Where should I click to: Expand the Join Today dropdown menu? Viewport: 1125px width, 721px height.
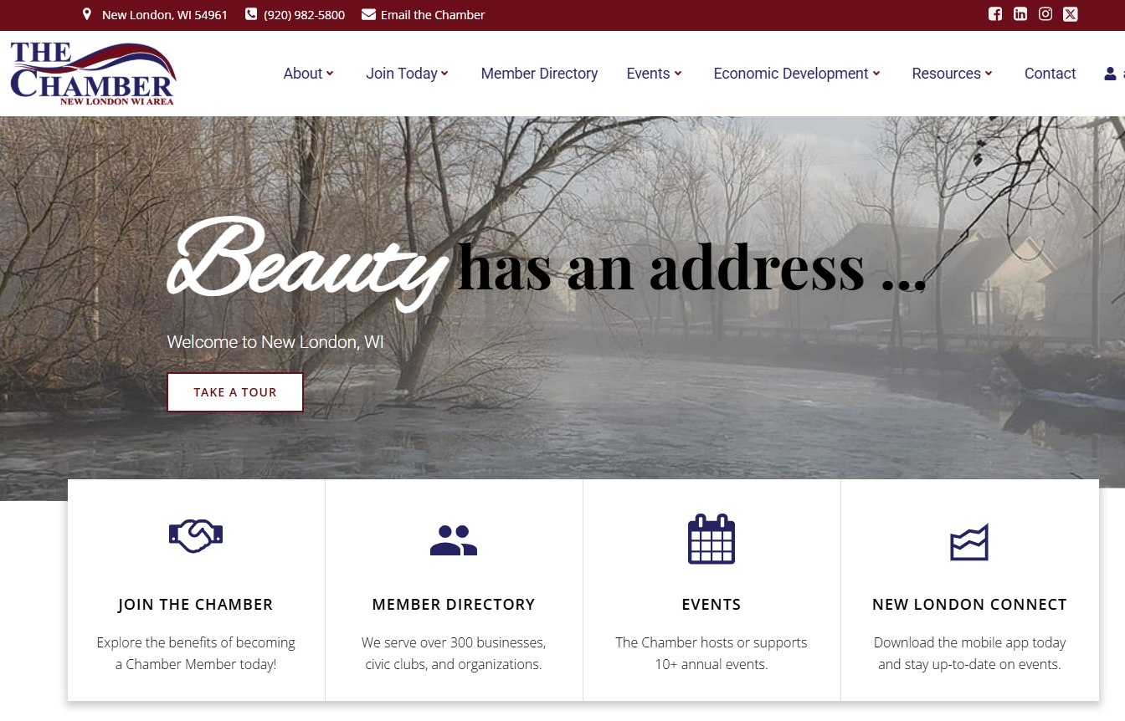[407, 74]
